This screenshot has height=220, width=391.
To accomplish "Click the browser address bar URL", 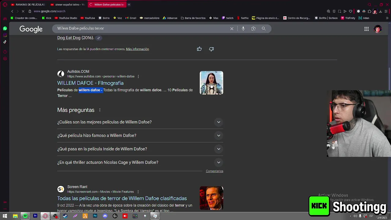I will (49, 11).
